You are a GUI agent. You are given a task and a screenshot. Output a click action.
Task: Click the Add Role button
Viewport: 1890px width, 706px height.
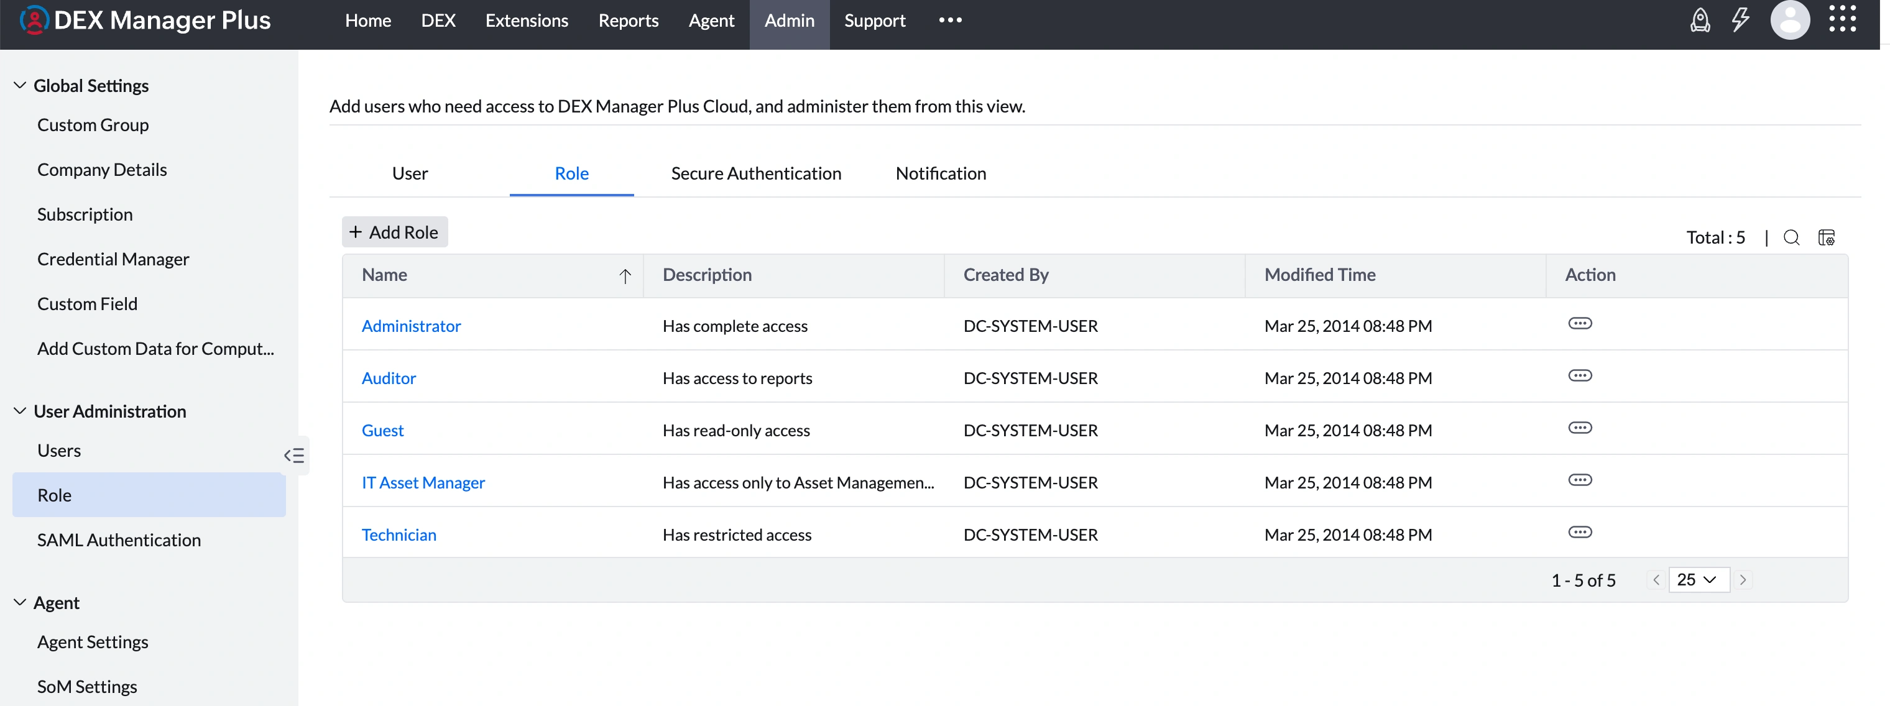(395, 232)
